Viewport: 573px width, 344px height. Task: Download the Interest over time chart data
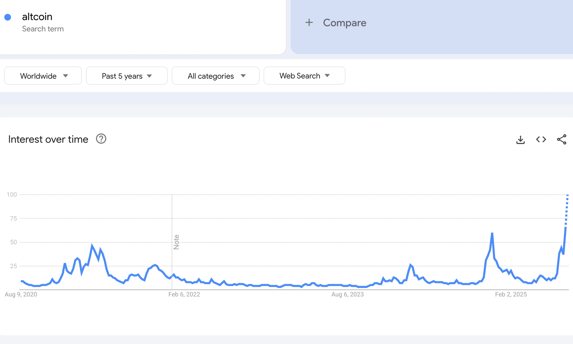pos(520,139)
